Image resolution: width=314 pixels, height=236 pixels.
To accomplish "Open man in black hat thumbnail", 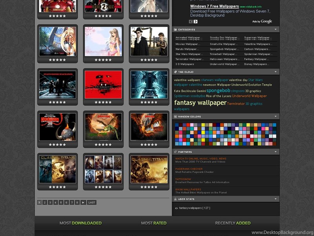I will [x=149, y=41].
